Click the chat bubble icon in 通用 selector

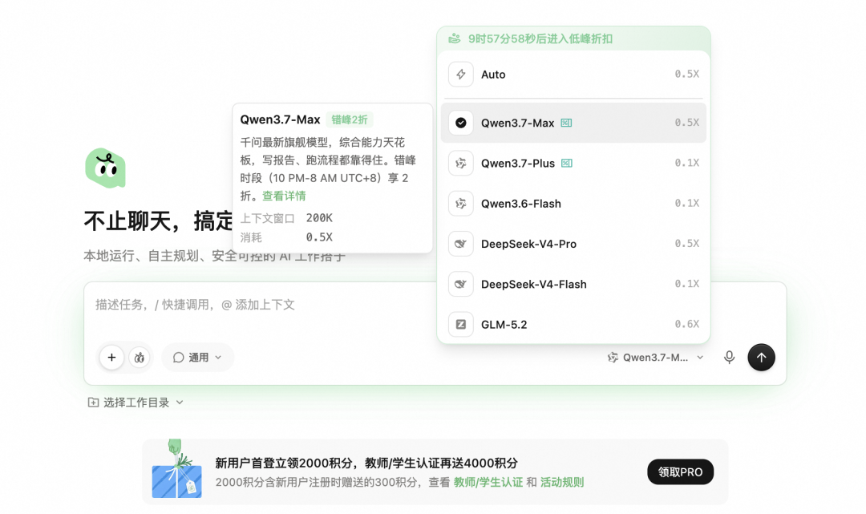[x=178, y=357]
